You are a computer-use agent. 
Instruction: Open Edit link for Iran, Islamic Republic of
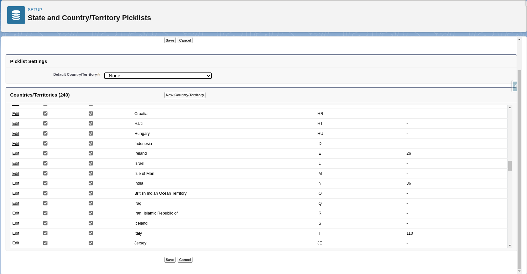[x=16, y=213]
